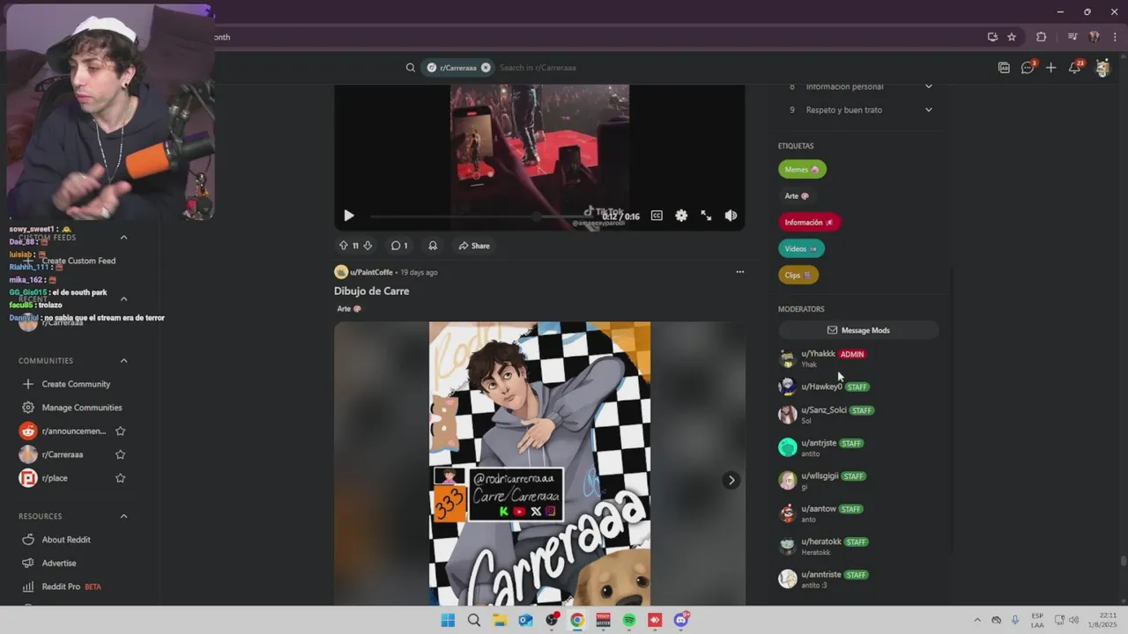Go to r/Carreraaa in Communities list
The image size is (1128, 634).
(63, 454)
